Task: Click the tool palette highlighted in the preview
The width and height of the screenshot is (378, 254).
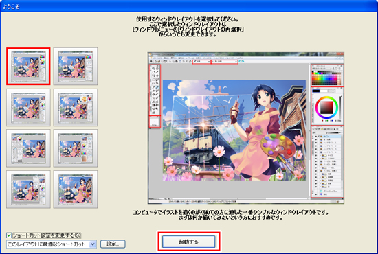Action: 155,90
